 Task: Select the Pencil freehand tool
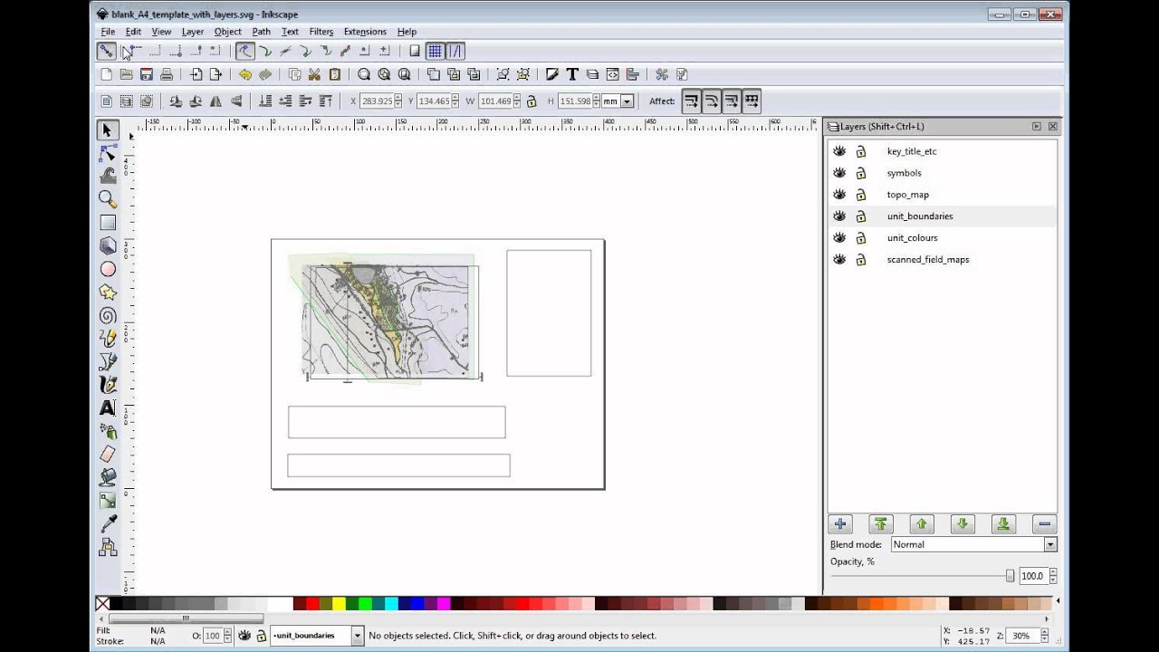108,339
